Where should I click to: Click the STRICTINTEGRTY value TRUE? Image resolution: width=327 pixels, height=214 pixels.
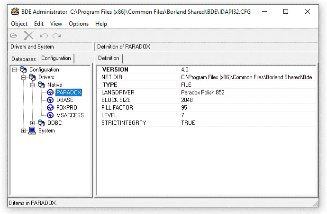point(247,123)
